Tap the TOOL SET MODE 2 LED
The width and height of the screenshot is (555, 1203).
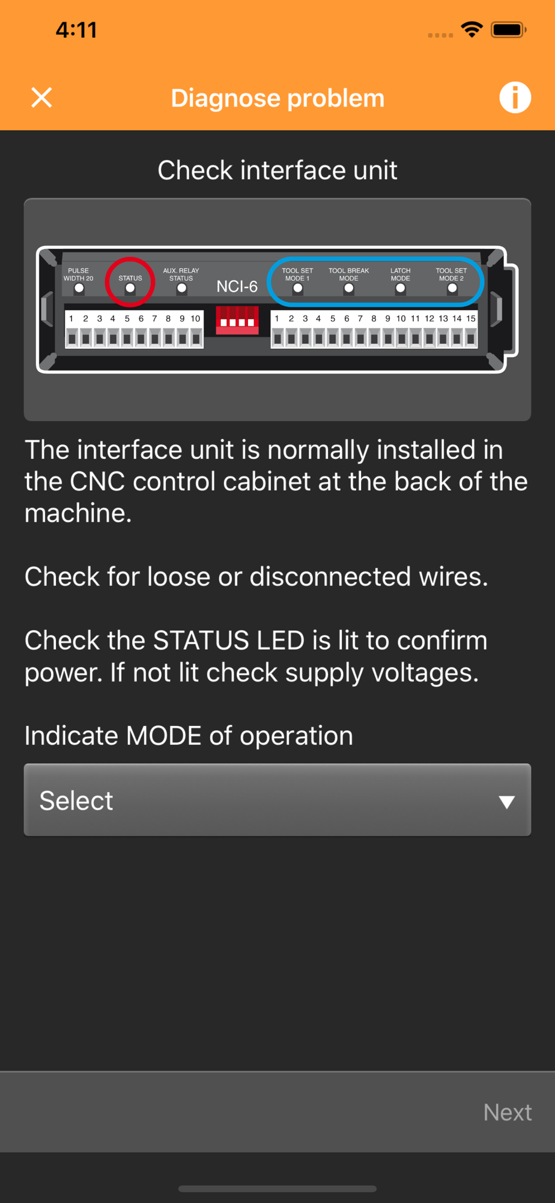[452, 288]
